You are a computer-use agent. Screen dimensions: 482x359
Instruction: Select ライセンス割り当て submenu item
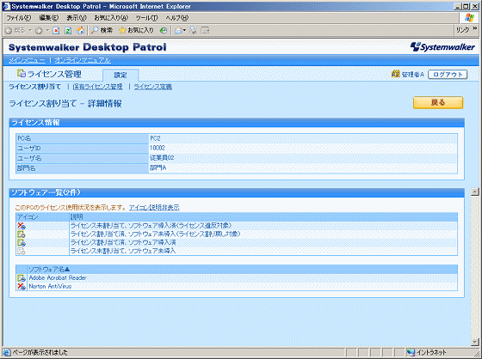(x=34, y=87)
